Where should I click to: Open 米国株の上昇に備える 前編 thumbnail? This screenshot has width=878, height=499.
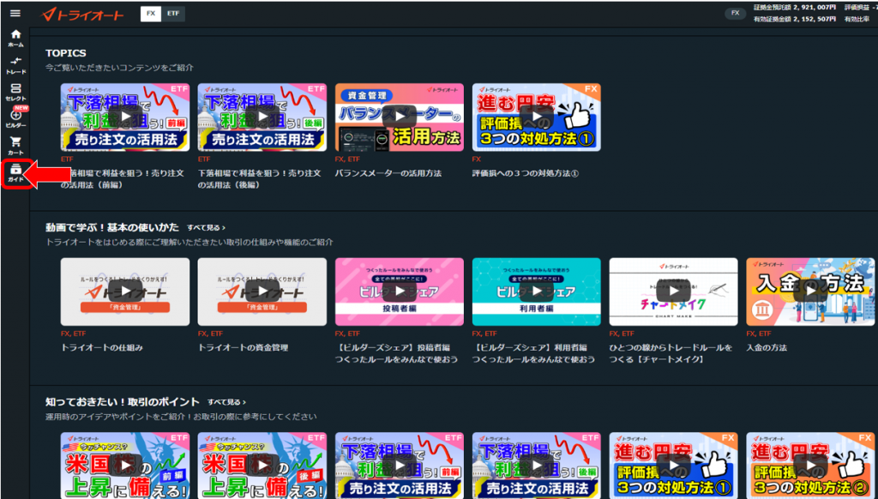click(125, 466)
